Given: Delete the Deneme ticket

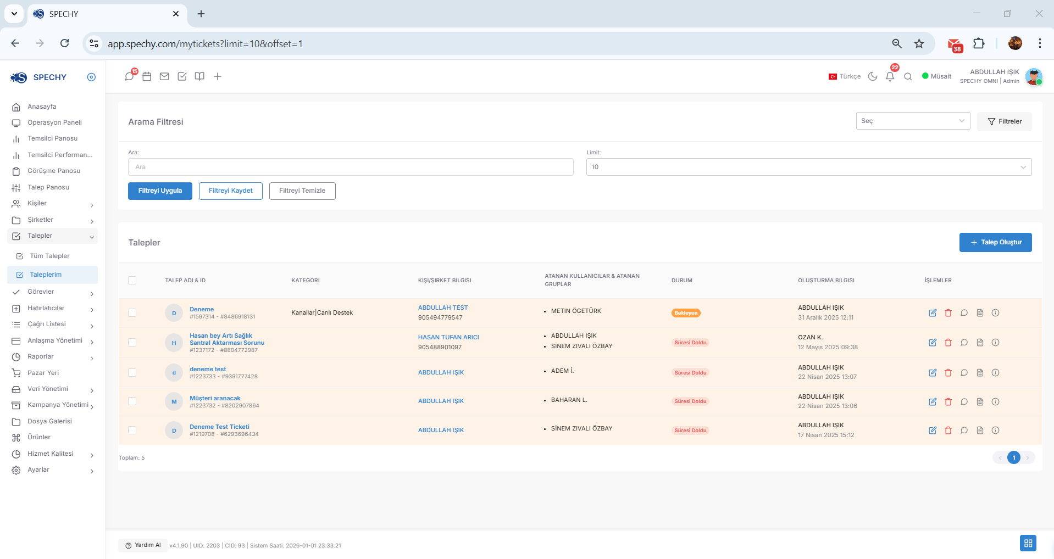Looking at the screenshot, I should point(948,313).
